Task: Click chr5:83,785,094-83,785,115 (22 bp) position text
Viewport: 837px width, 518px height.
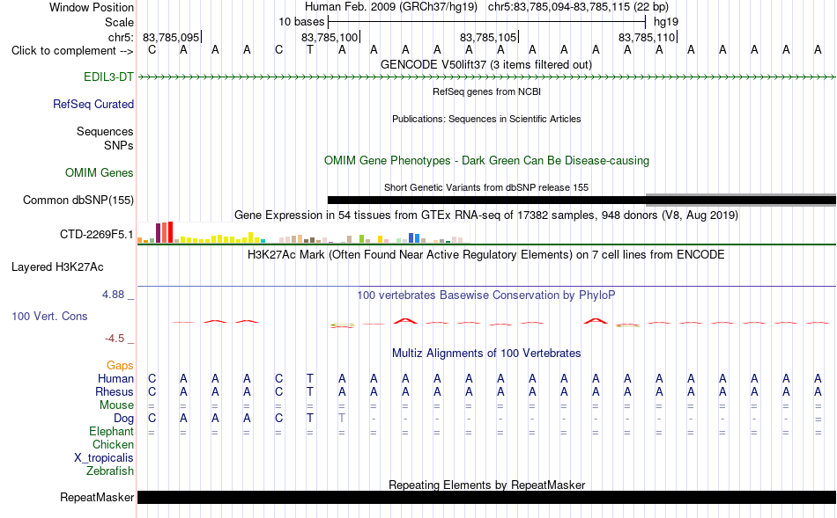Action: (x=578, y=7)
